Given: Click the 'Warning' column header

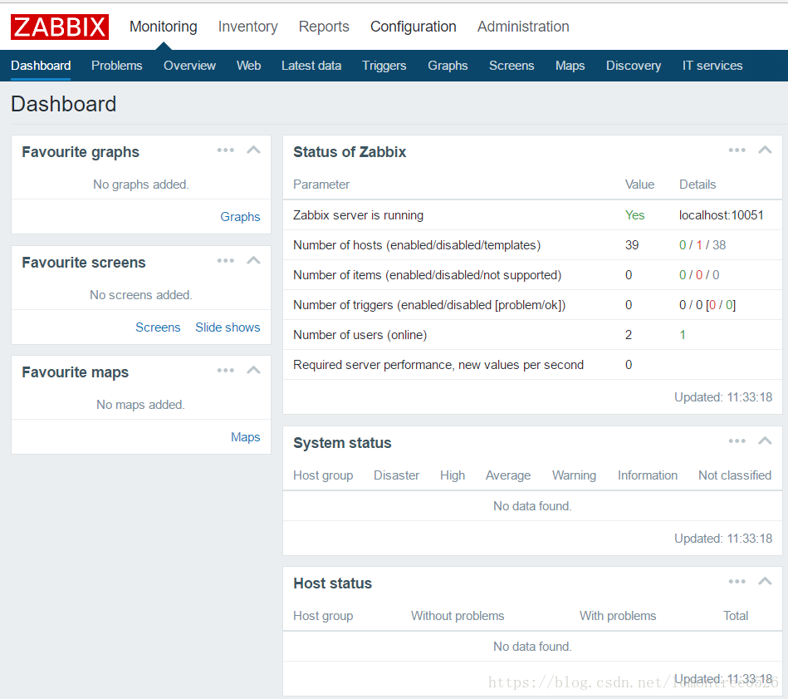Looking at the screenshot, I should (574, 475).
